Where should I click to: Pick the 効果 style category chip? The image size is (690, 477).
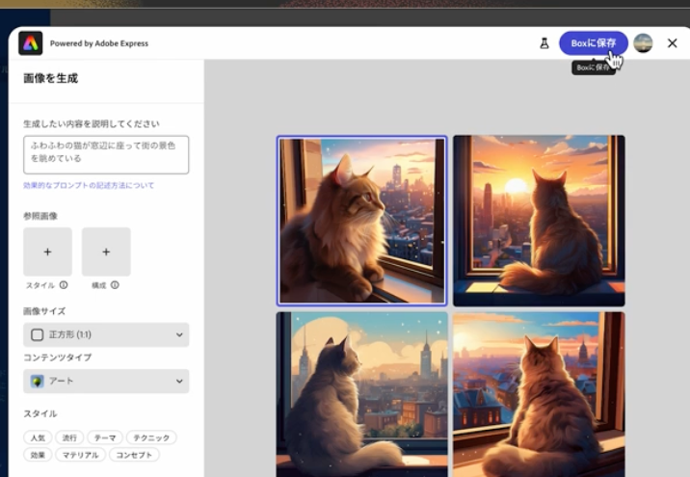pos(38,455)
